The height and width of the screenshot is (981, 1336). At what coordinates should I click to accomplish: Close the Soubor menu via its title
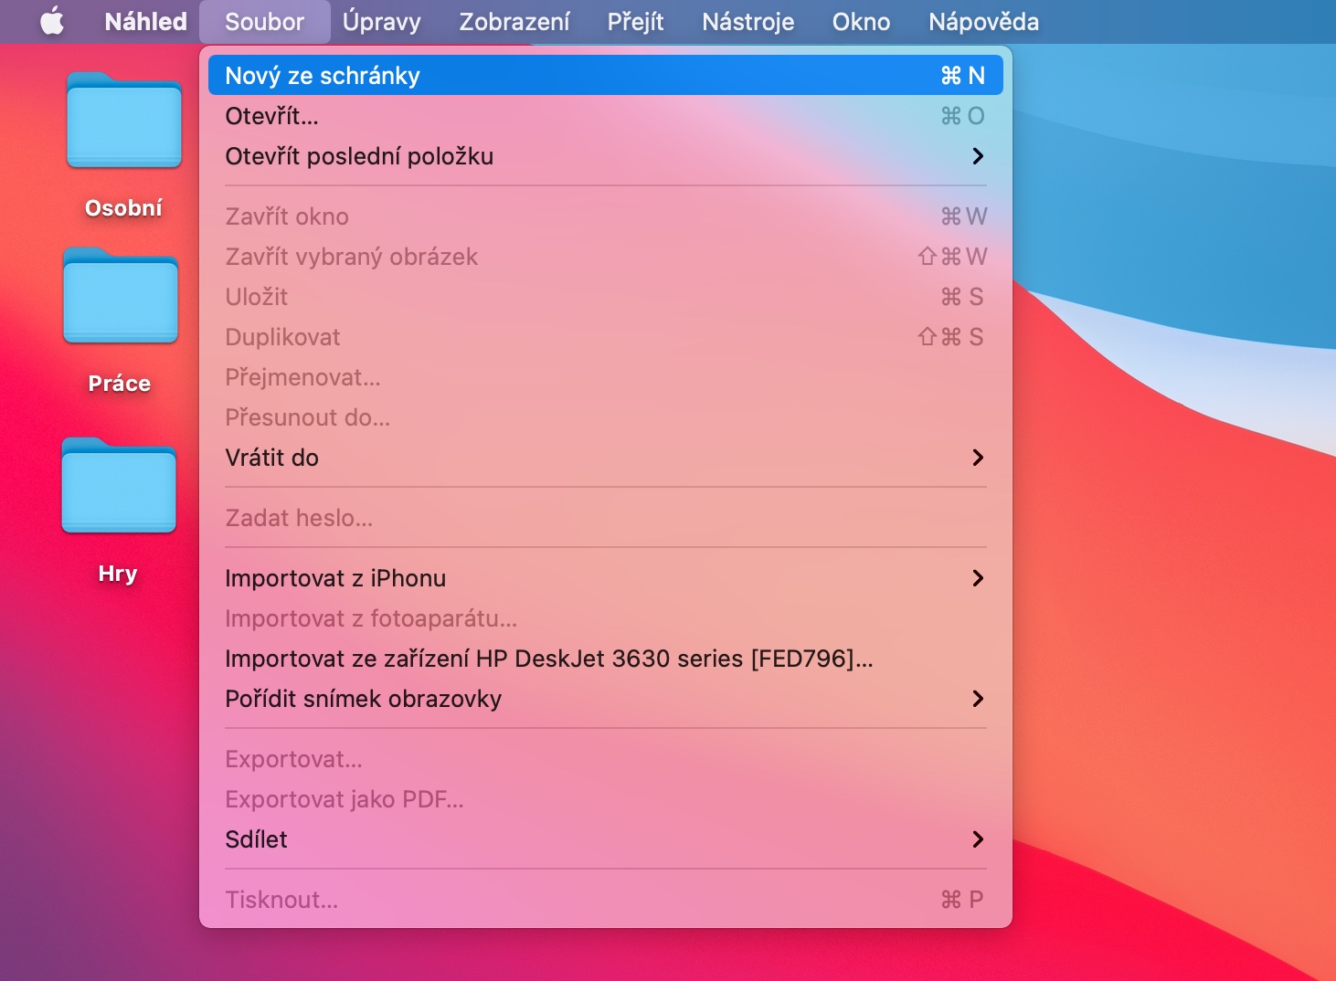264,21
